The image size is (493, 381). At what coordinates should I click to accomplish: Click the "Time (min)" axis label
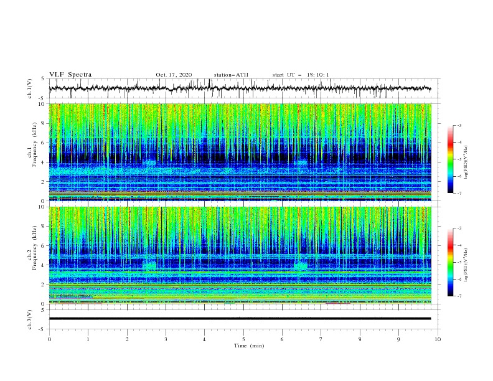(x=249, y=346)
